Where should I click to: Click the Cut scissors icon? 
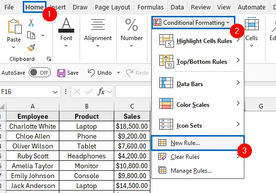[31, 23]
